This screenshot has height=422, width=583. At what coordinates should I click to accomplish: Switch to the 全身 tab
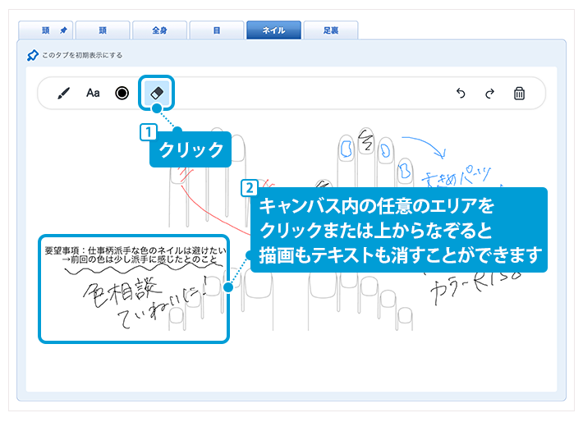159,30
